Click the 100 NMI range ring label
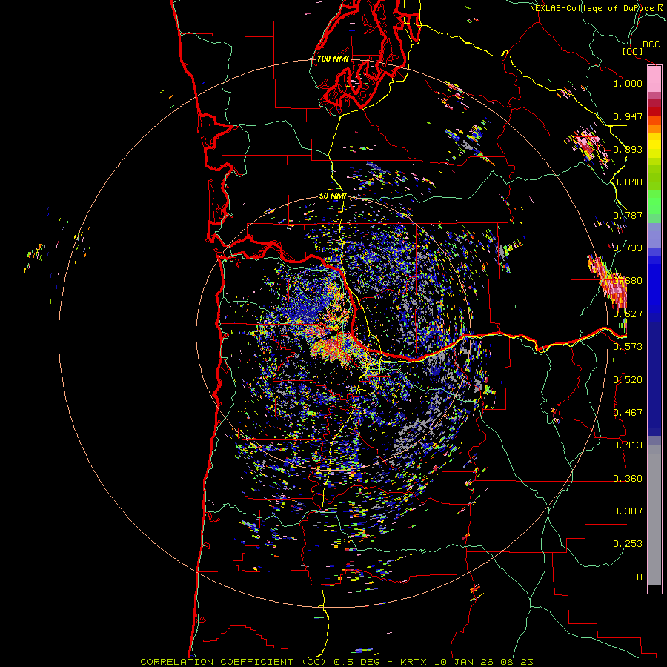 tap(333, 59)
